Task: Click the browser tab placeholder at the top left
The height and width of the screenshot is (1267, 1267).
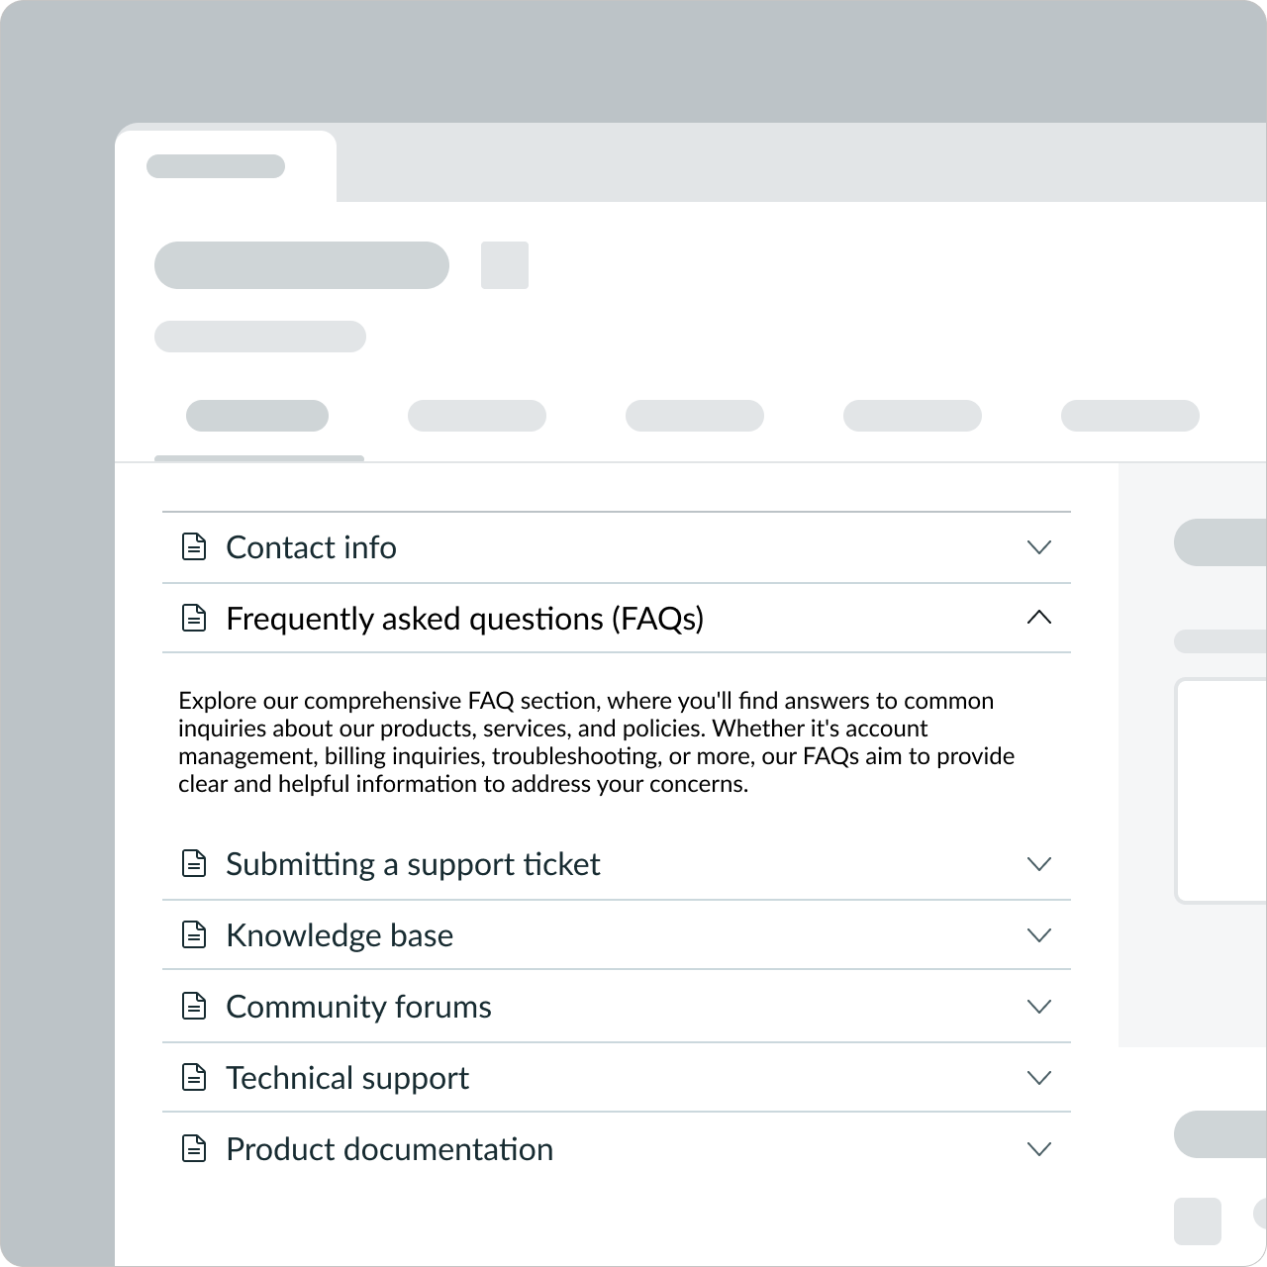Action: tap(217, 165)
